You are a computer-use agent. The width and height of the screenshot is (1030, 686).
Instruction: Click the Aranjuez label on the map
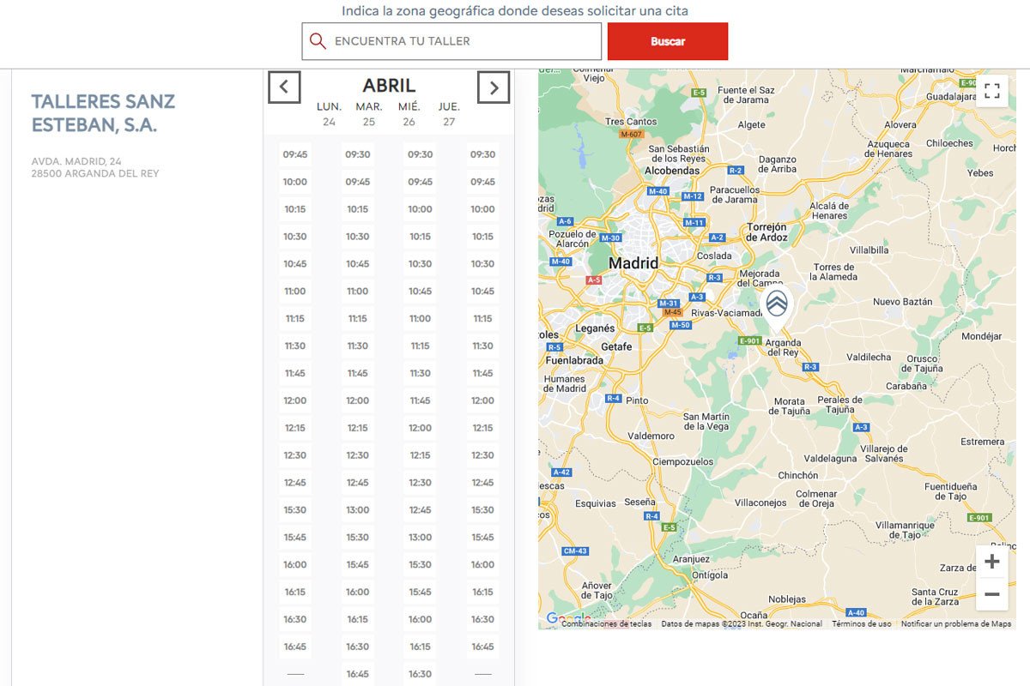click(691, 559)
